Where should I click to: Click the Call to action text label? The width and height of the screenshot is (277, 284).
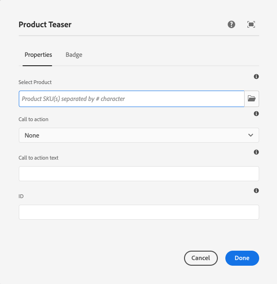click(38, 158)
